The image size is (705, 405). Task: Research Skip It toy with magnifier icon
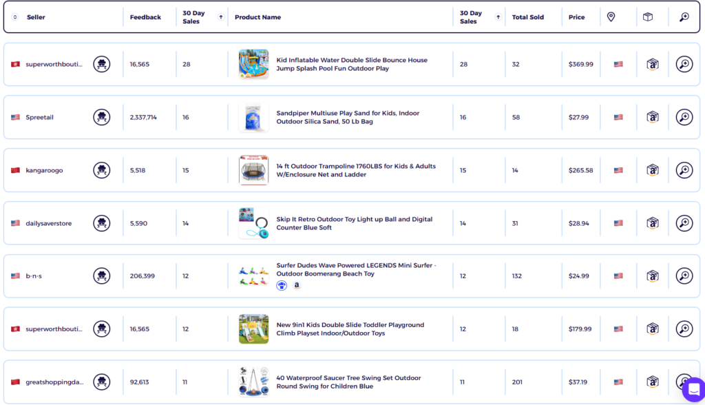[x=684, y=223]
